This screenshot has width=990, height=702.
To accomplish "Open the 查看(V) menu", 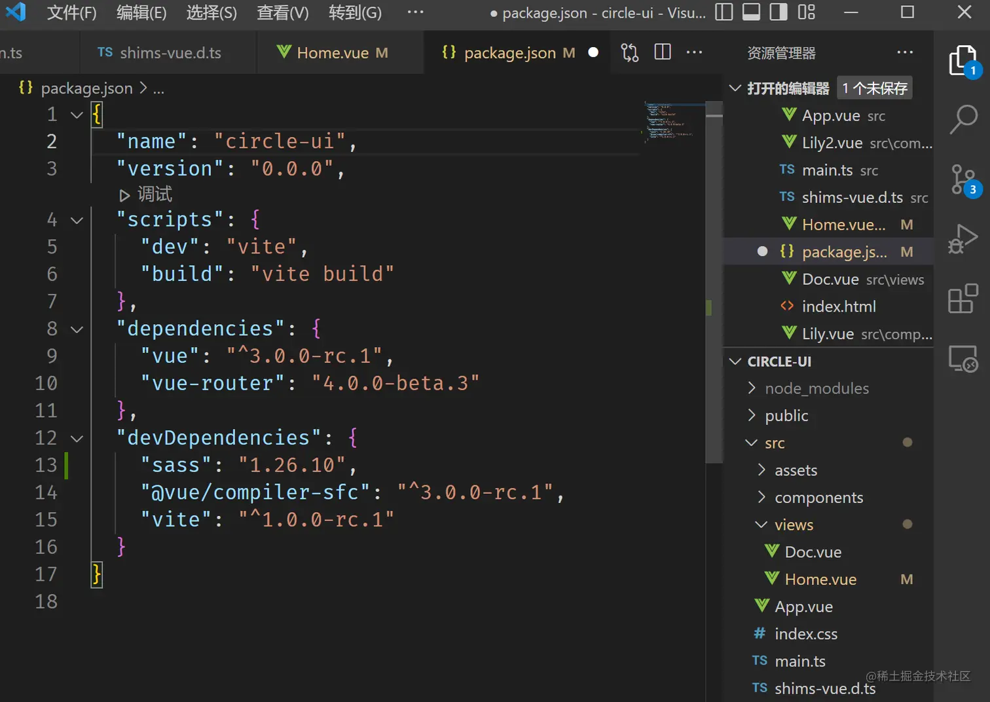I will (x=282, y=12).
